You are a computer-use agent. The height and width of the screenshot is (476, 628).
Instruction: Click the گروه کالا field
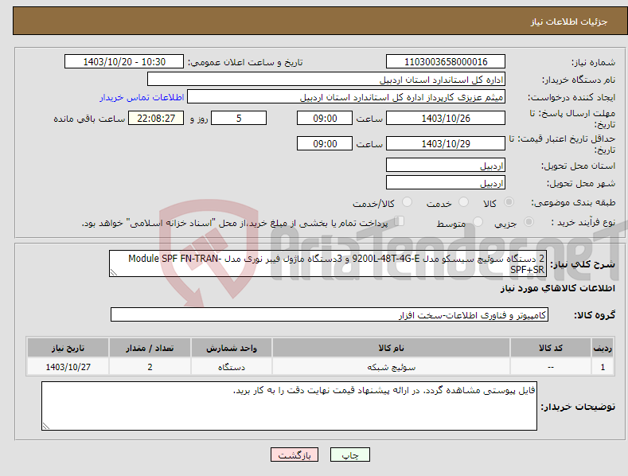(x=330, y=315)
